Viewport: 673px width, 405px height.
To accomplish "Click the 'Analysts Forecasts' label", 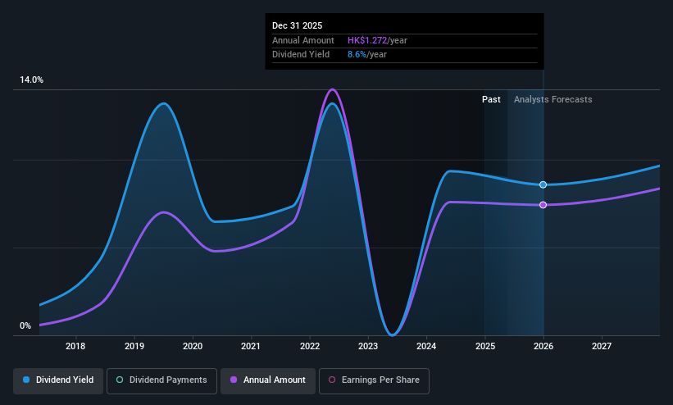I will click(552, 99).
